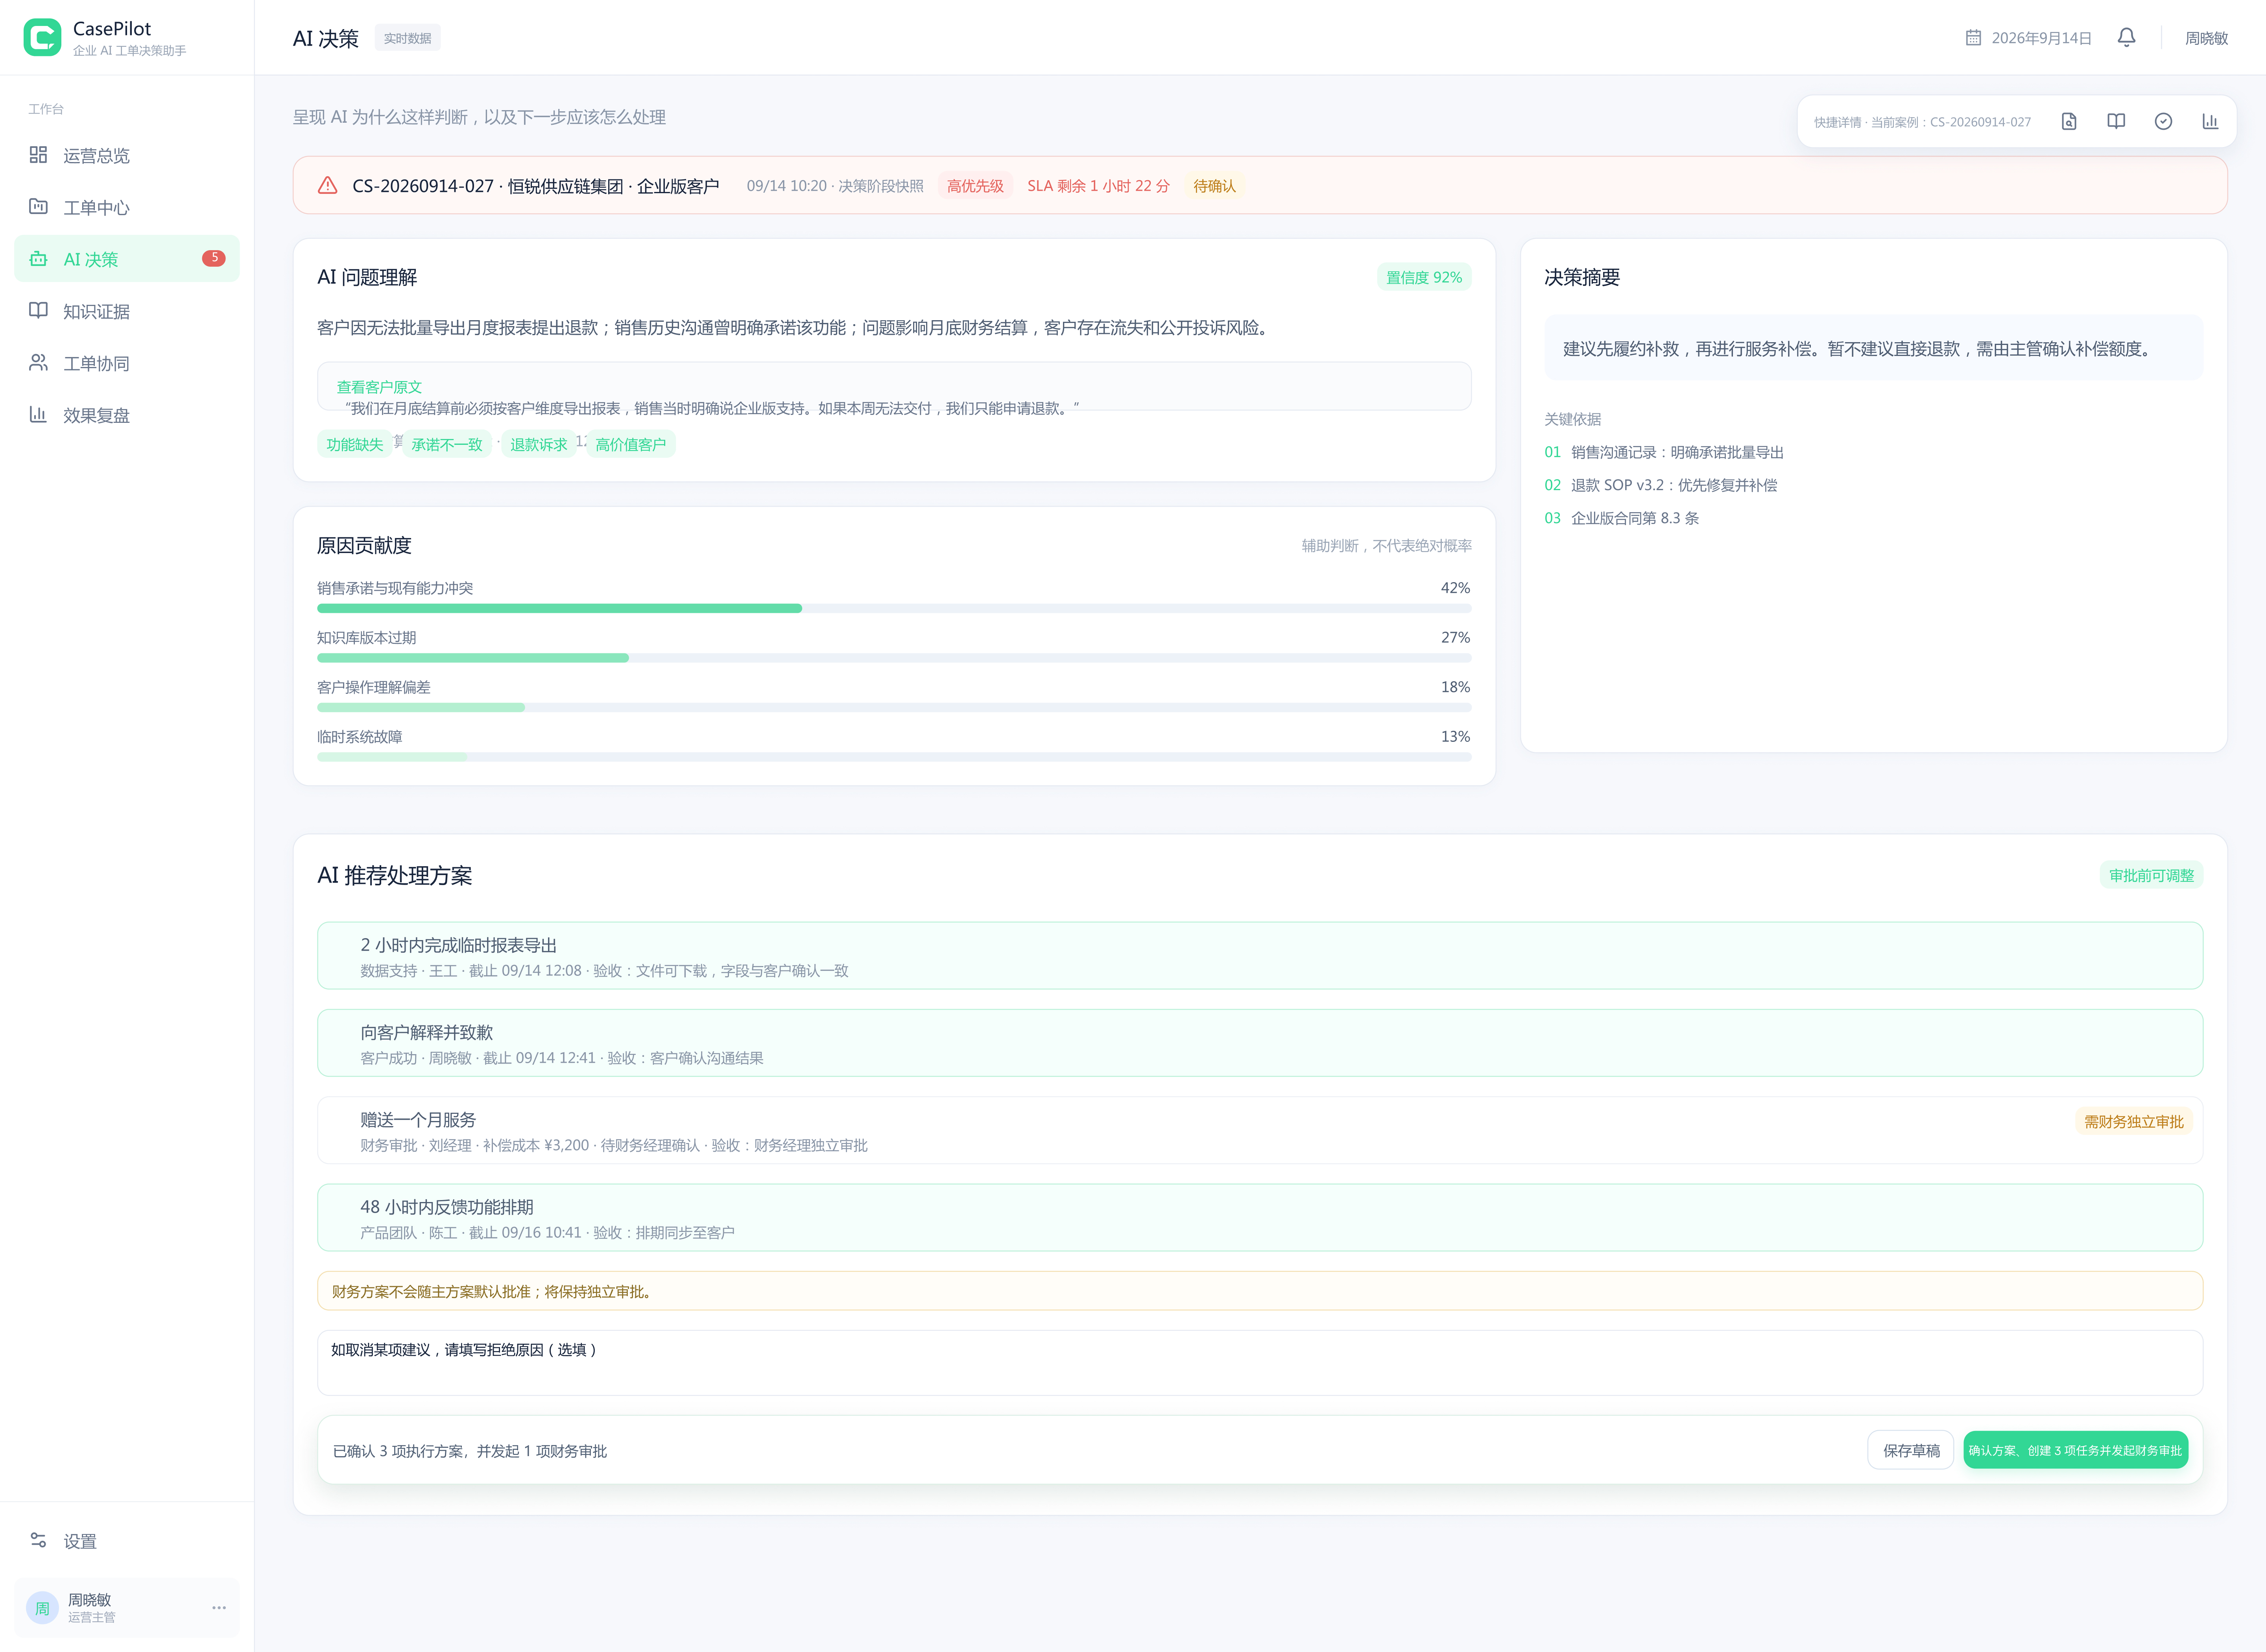Open the three-dot menu beside 运营主管
The width and height of the screenshot is (2266, 1652).
pyautogui.click(x=219, y=1608)
